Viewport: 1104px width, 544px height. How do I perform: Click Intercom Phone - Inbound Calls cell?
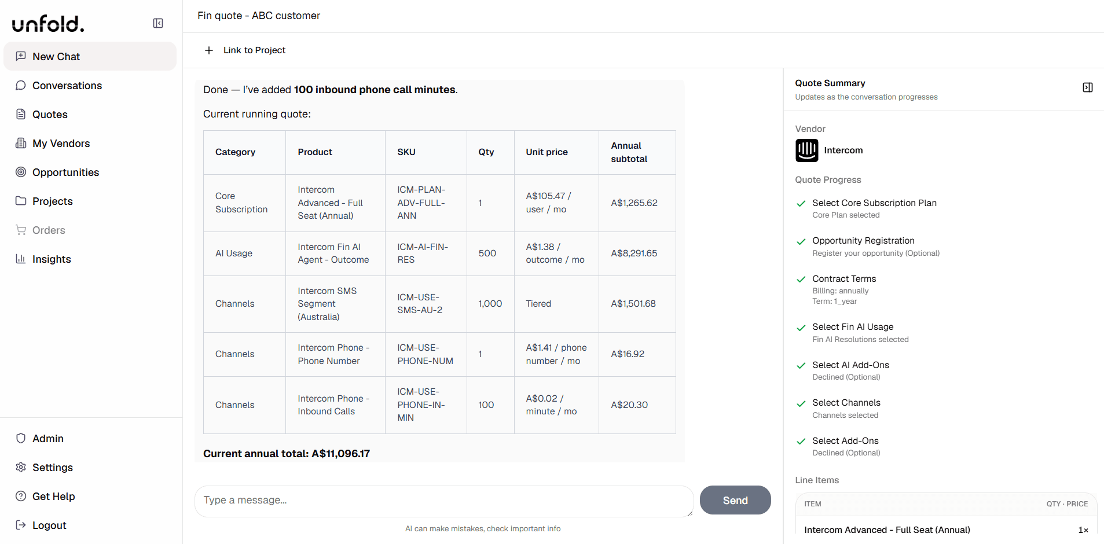[335, 405]
